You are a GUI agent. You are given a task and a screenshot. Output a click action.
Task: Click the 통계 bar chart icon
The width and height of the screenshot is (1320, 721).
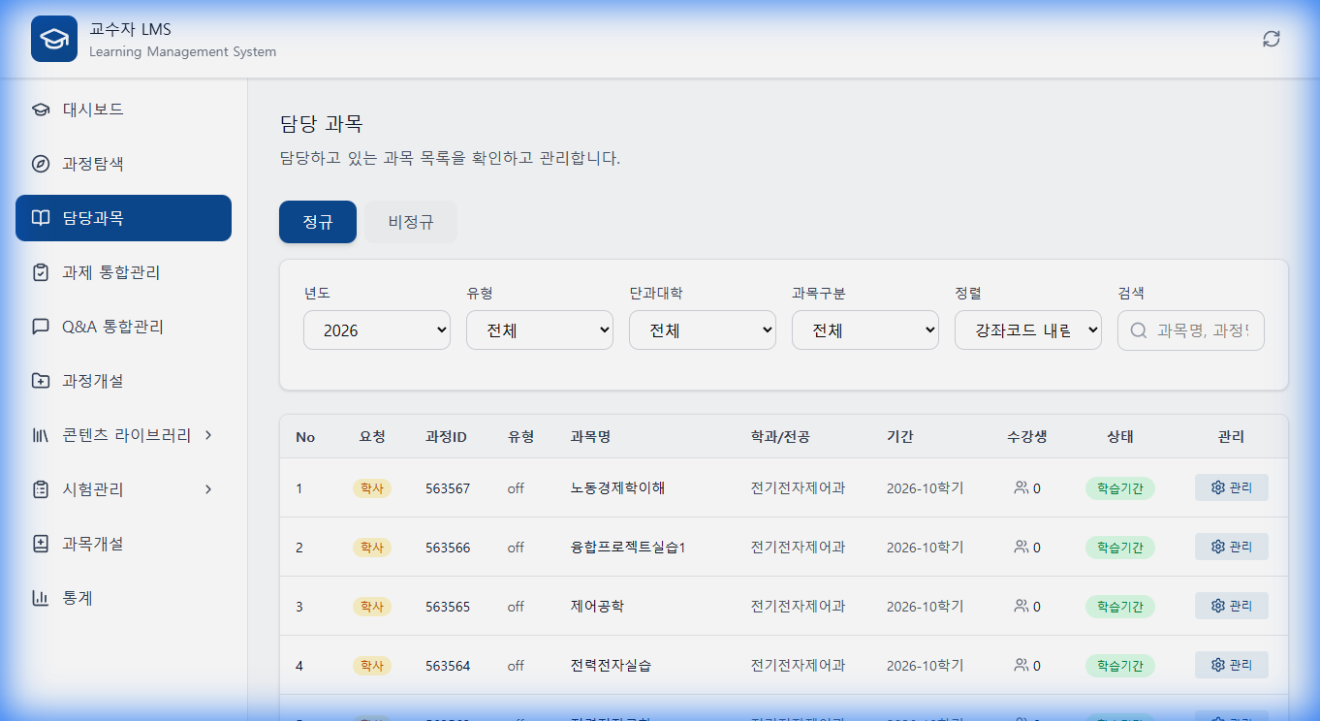[x=40, y=598]
